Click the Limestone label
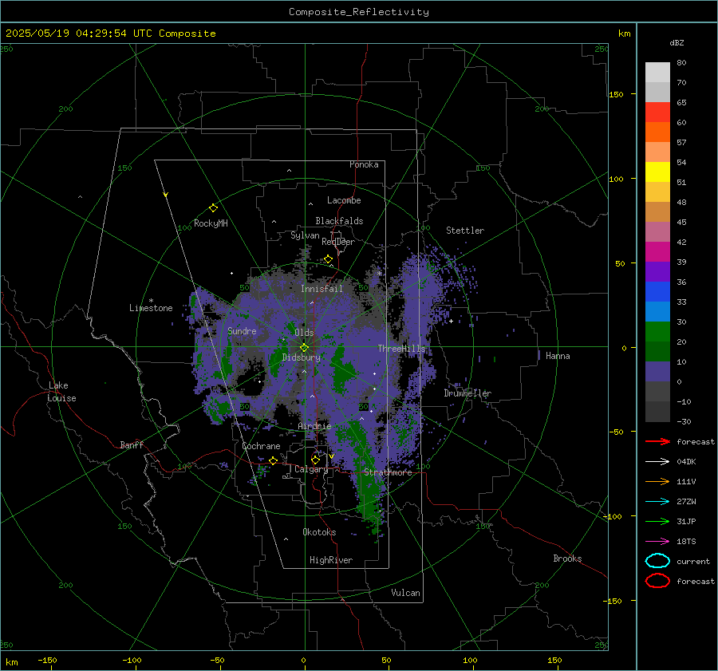The image size is (718, 671). (151, 308)
